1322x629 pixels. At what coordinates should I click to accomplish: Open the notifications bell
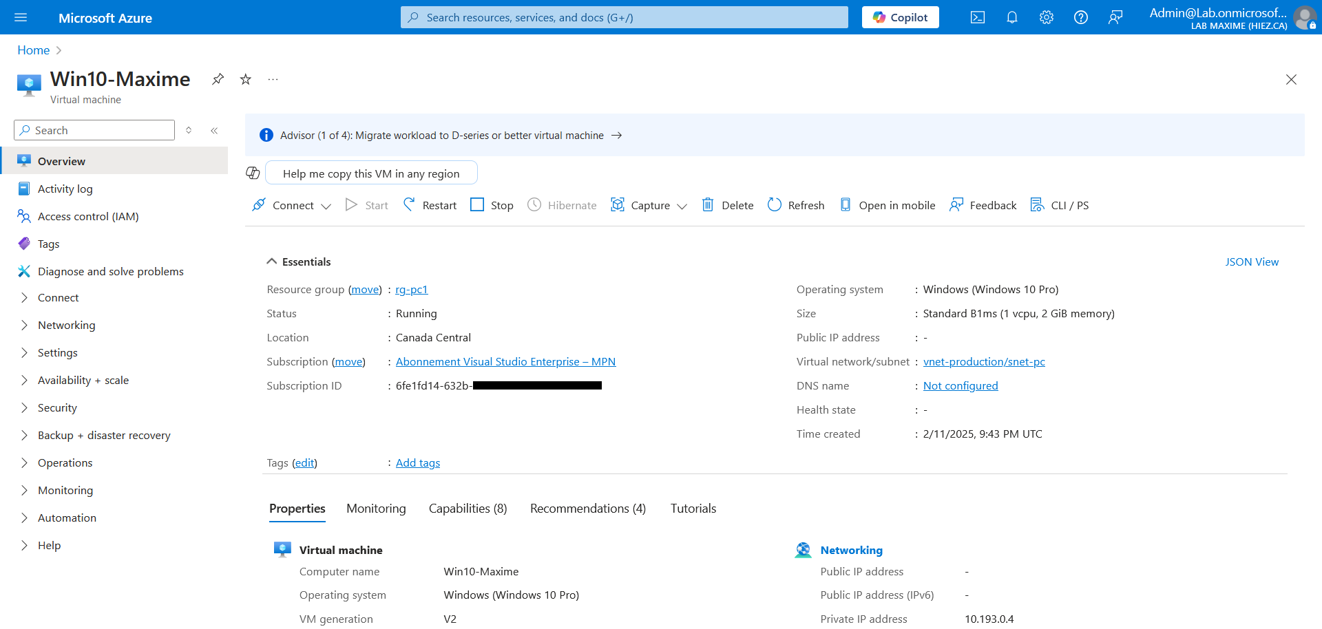1011,18
